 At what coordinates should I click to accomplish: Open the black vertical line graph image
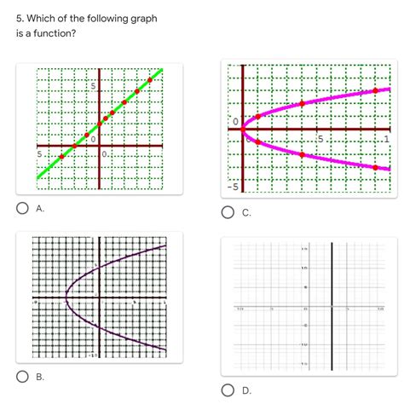pos(309,306)
